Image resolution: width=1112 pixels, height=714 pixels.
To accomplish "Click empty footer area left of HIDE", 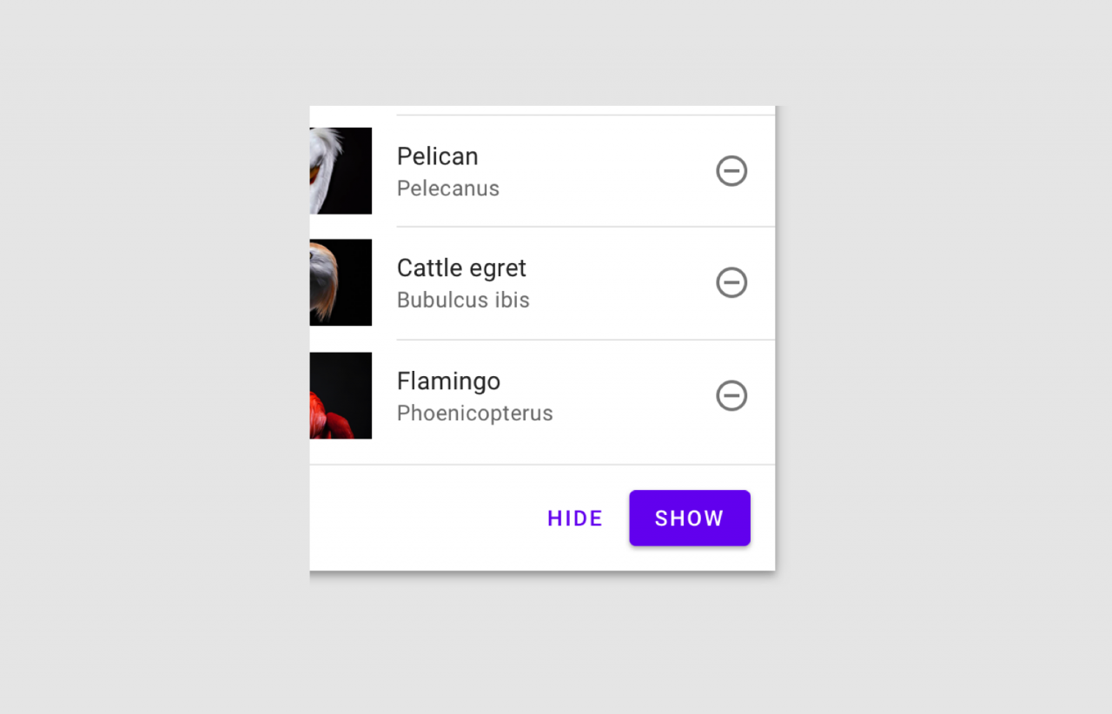I will pyautogui.click(x=417, y=519).
